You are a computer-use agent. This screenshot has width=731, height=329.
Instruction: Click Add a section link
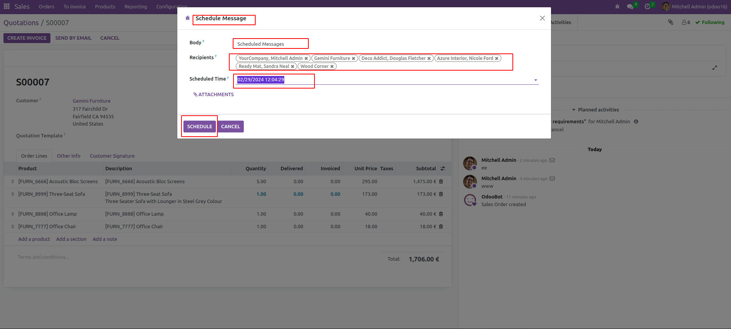coord(71,239)
